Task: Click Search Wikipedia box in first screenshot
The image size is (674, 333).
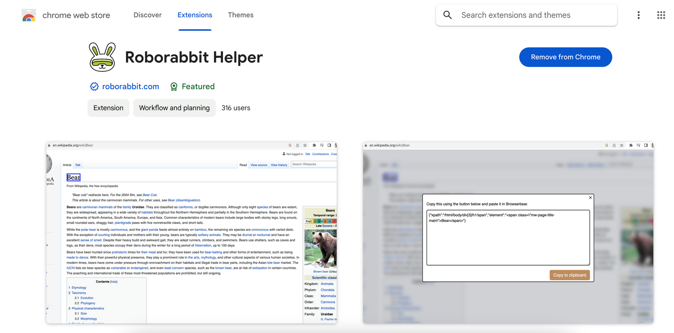Action: pos(314,164)
